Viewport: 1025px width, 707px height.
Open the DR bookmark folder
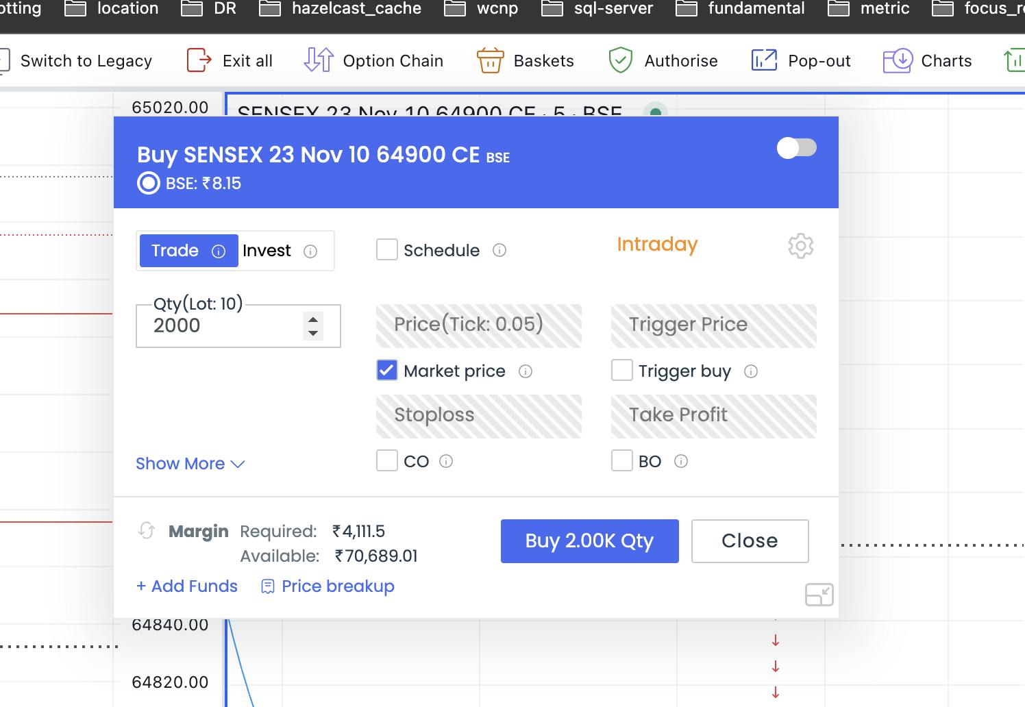(208, 8)
